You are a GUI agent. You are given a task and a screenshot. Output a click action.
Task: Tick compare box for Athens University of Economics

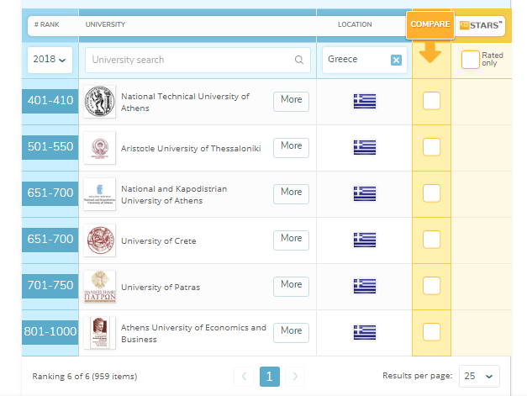click(431, 332)
